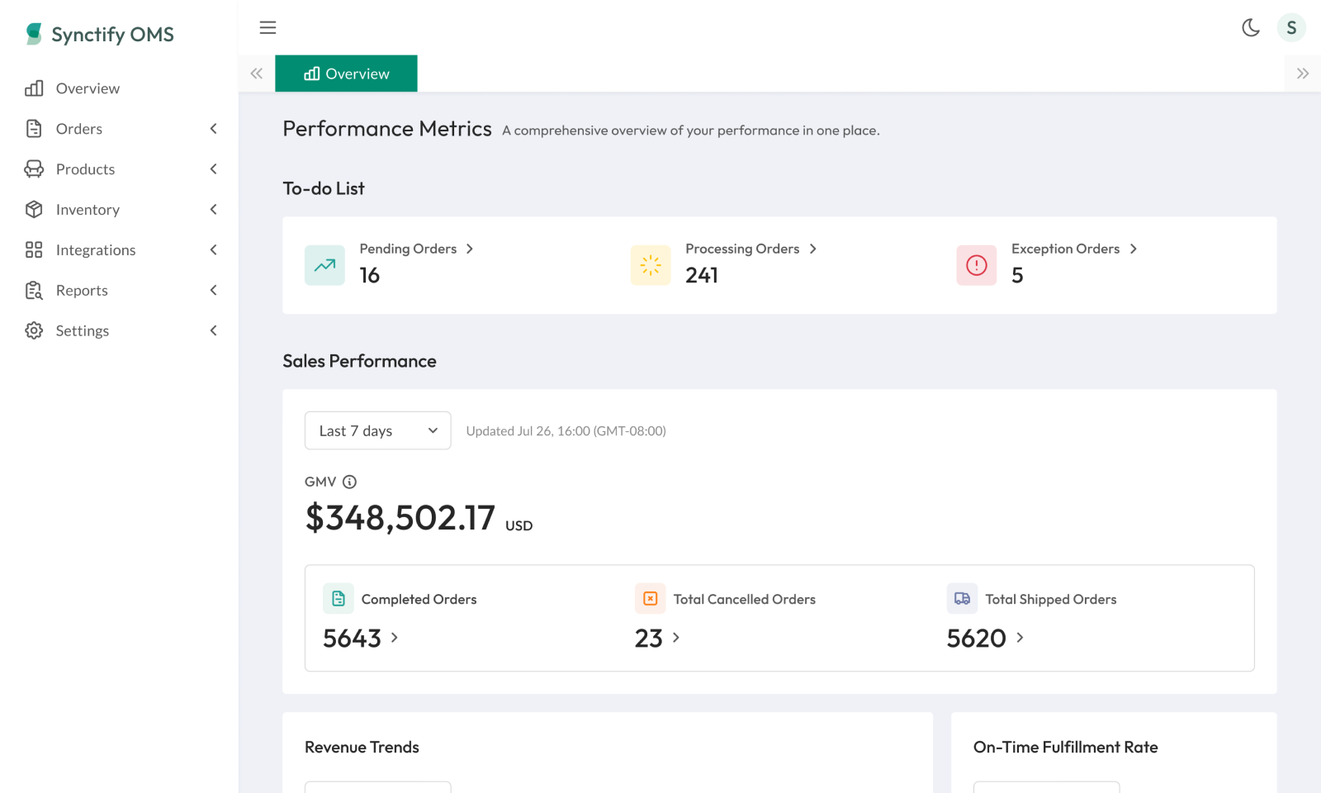The height and width of the screenshot is (793, 1321).
Task: Click the Total Shipped Orders truck icon
Action: (x=962, y=599)
